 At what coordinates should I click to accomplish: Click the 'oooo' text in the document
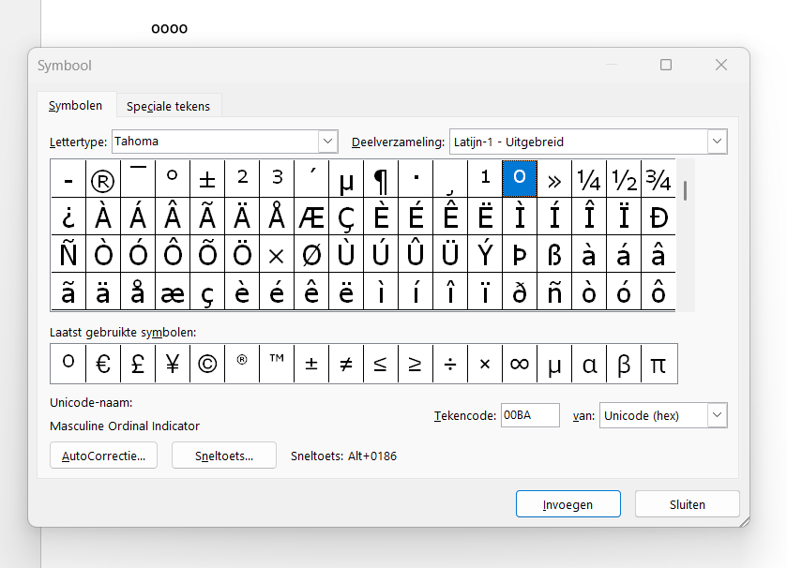coord(169,28)
